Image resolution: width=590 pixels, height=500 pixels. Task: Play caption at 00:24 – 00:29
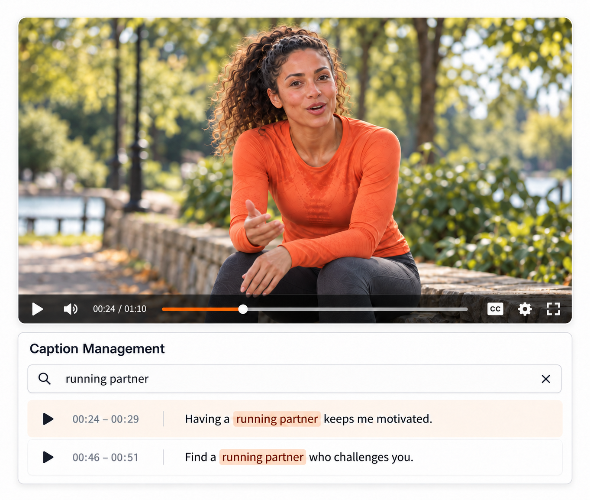click(x=48, y=419)
